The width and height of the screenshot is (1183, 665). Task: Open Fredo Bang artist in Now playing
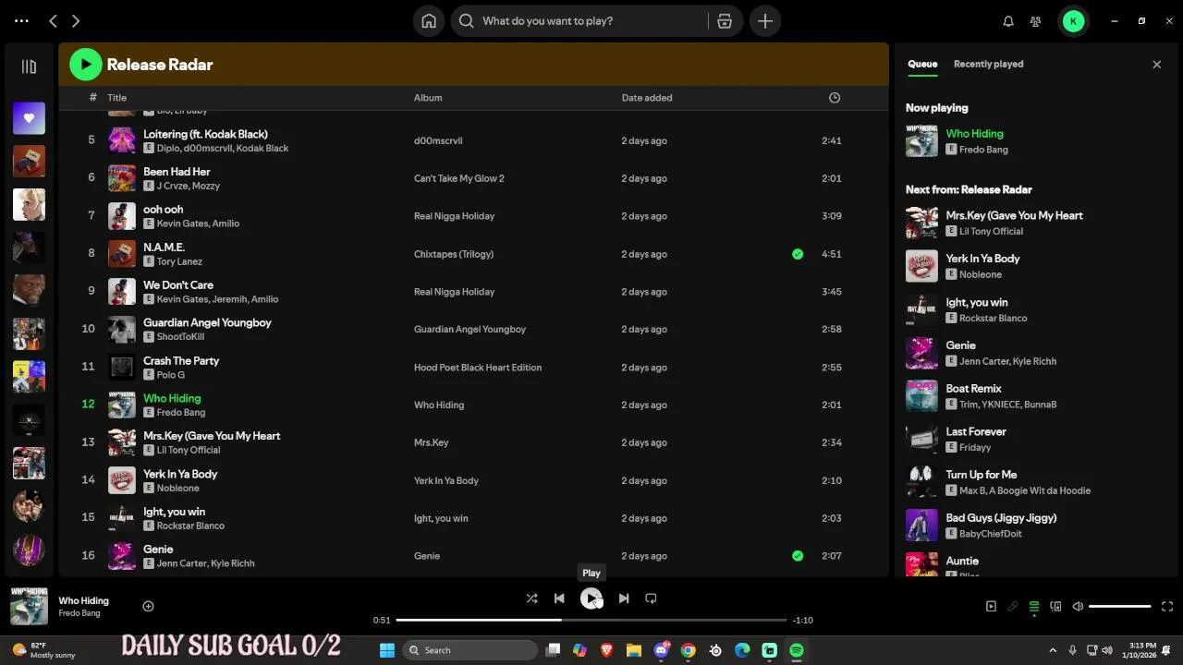(x=983, y=150)
